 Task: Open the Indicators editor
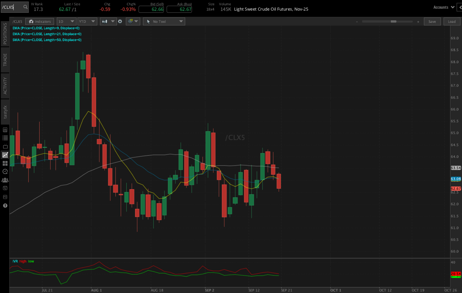pyautogui.click(x=39, y=21)
